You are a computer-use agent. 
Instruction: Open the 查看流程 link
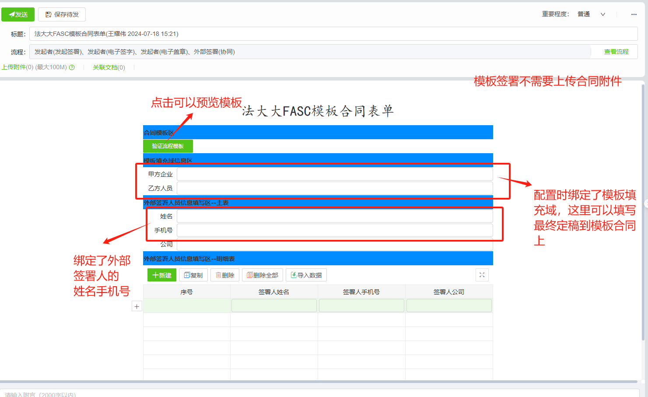click(x=616, y=52)
